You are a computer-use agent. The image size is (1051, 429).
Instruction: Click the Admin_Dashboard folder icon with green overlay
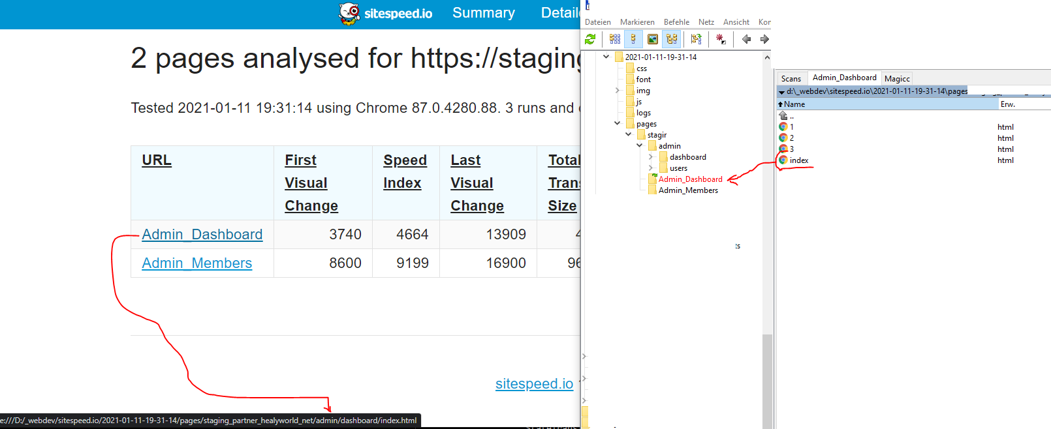click(x=652, y=179)
